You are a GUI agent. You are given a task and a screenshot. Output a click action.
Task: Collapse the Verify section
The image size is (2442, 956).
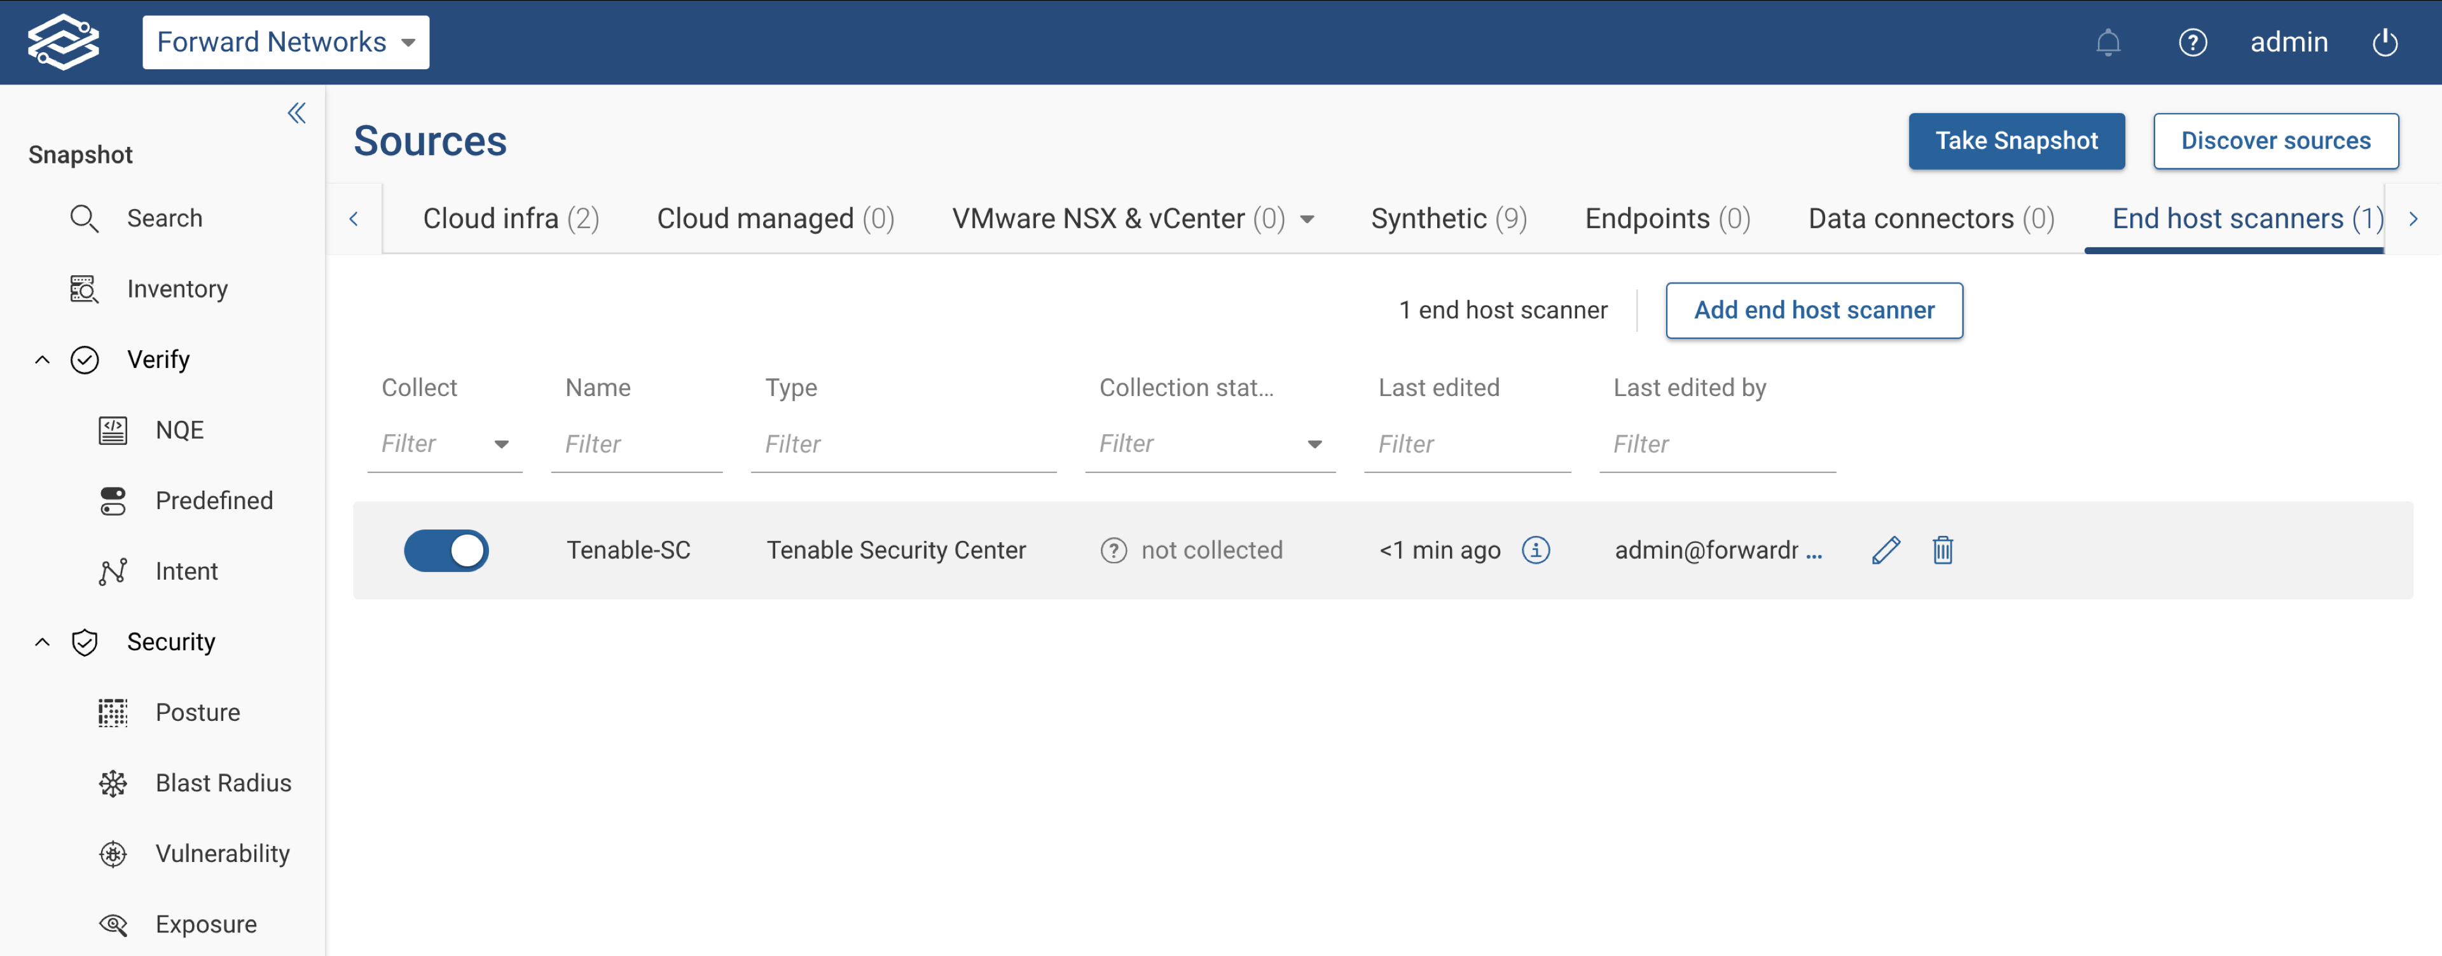[43, 360]
